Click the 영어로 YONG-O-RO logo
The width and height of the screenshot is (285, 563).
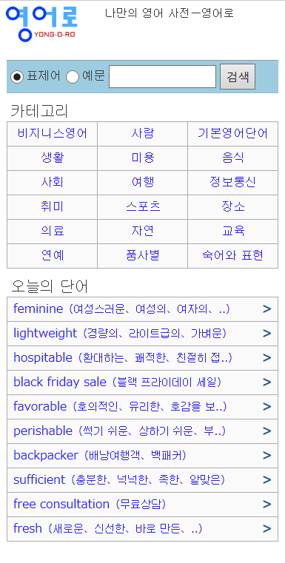(x=41, y=23)
